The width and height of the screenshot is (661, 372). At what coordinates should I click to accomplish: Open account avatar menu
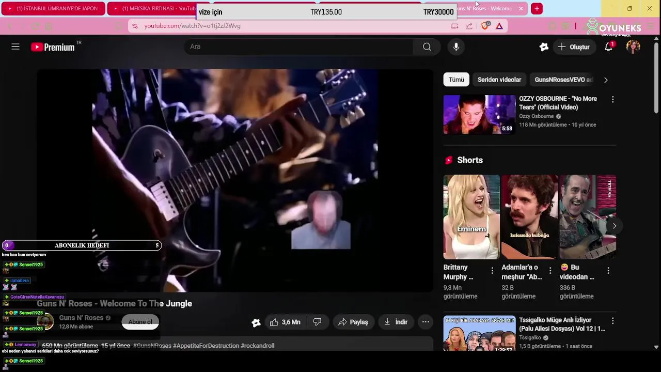[x=633, y=47]
